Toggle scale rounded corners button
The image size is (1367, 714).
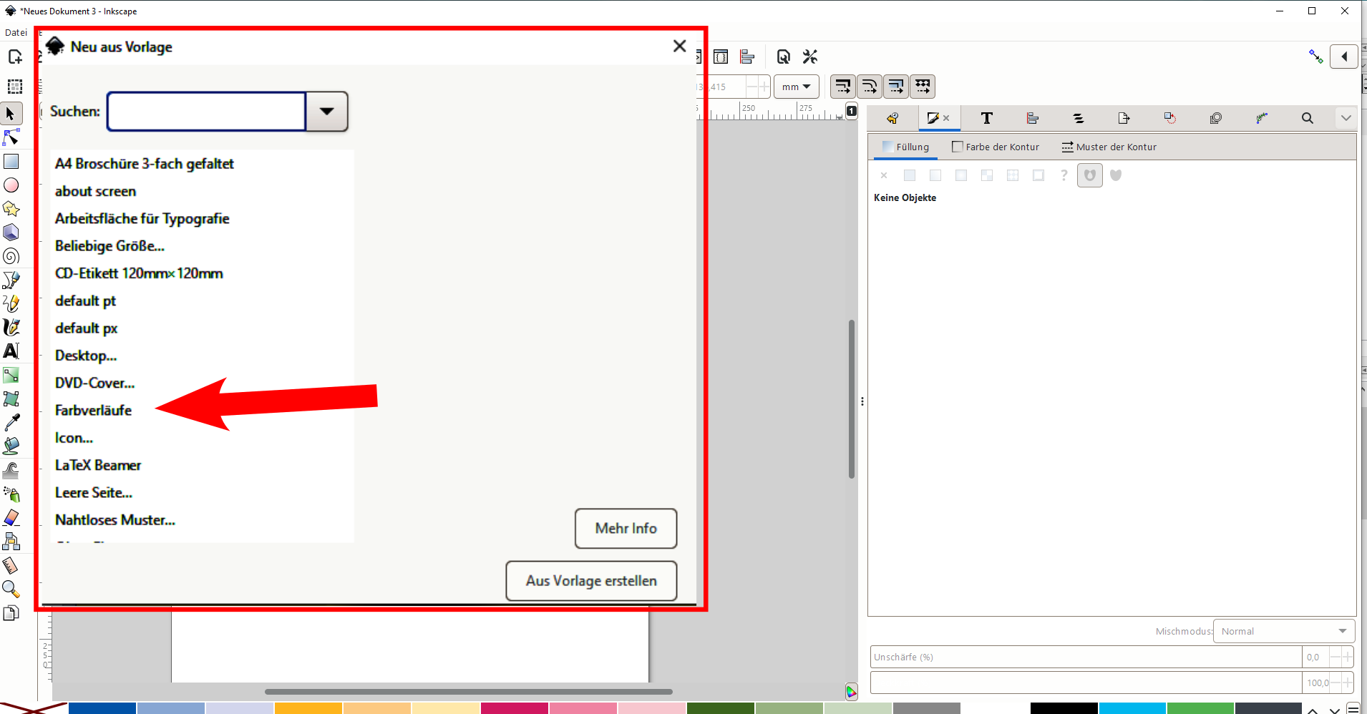(869, 87)
